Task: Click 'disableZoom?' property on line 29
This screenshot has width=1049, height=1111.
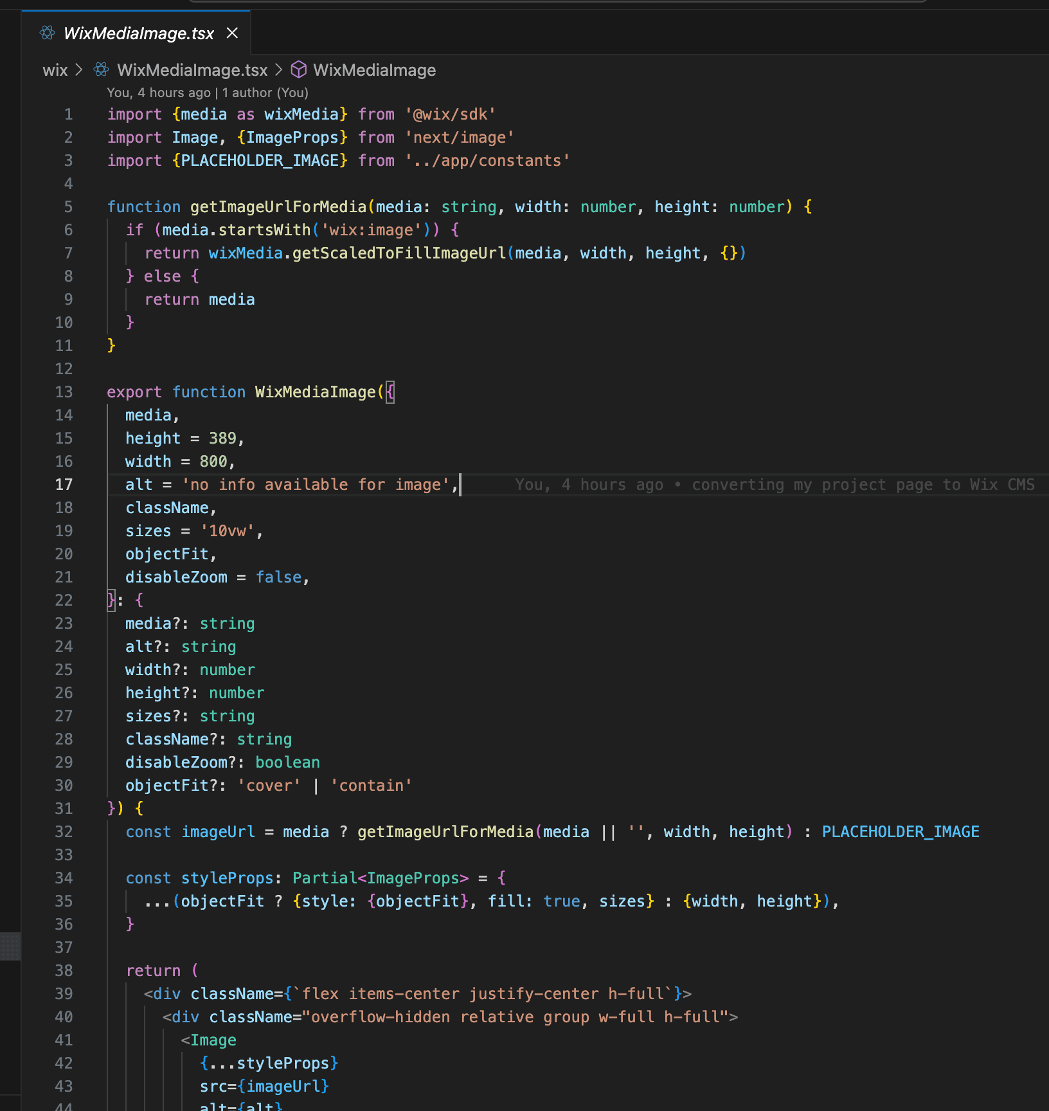Action: pos(181,763)
